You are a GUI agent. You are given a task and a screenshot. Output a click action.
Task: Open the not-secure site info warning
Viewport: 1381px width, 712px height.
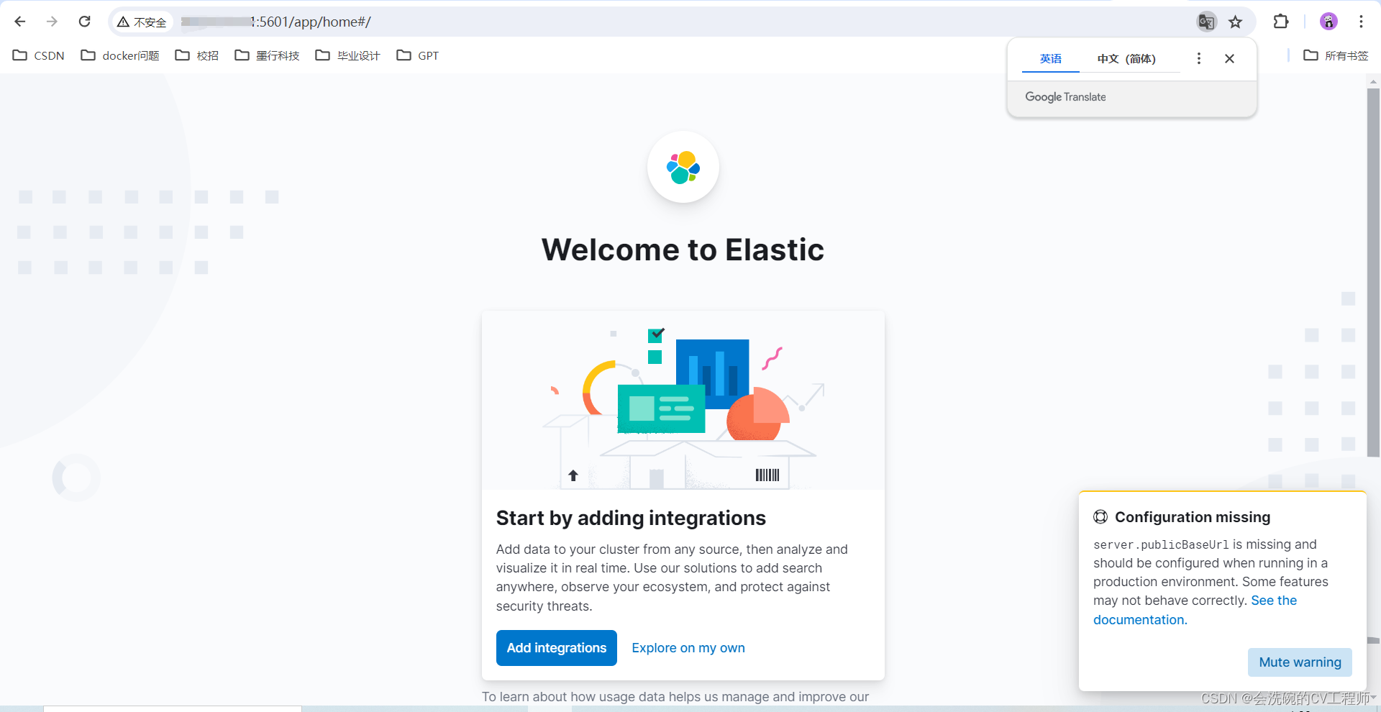click(142, 22)
